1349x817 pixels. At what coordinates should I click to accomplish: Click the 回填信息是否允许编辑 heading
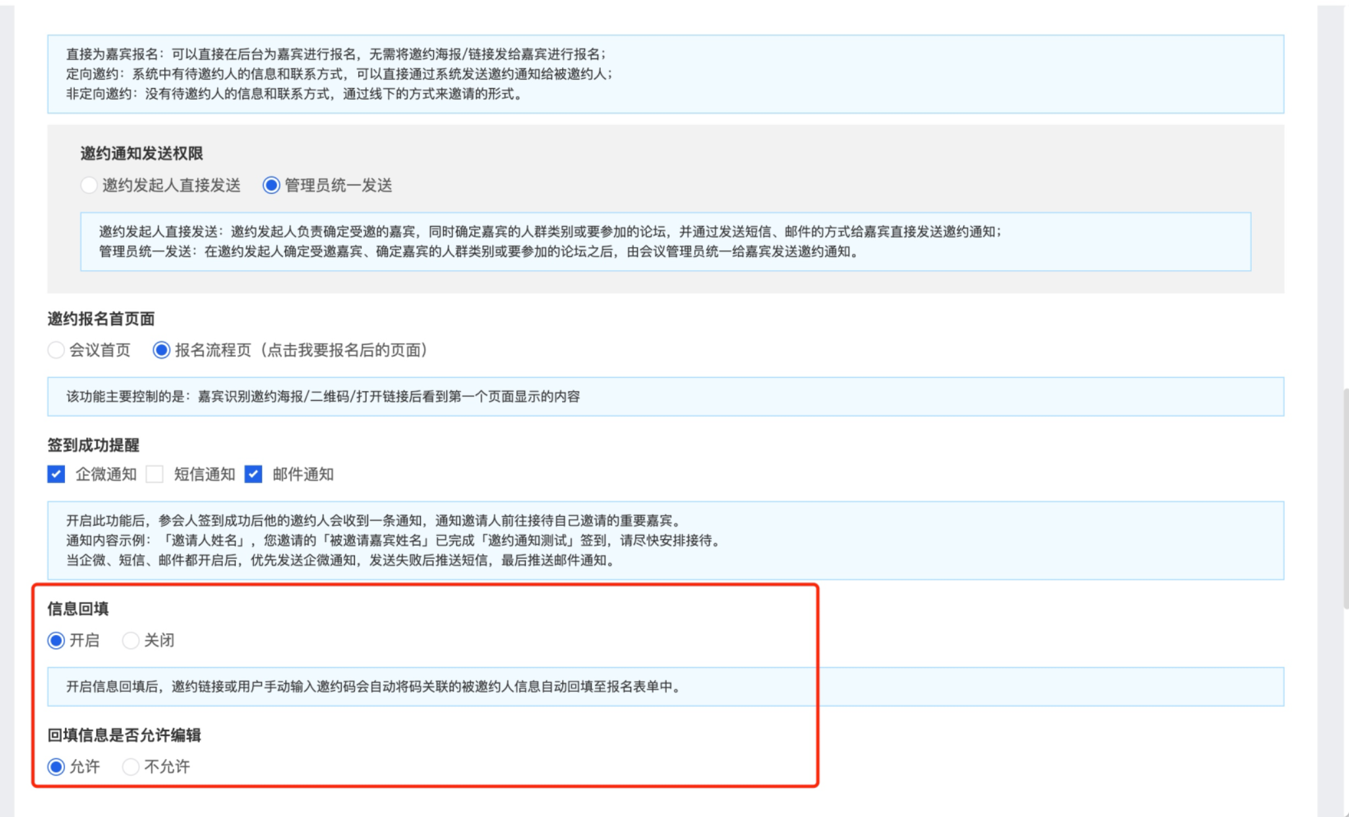124,735
